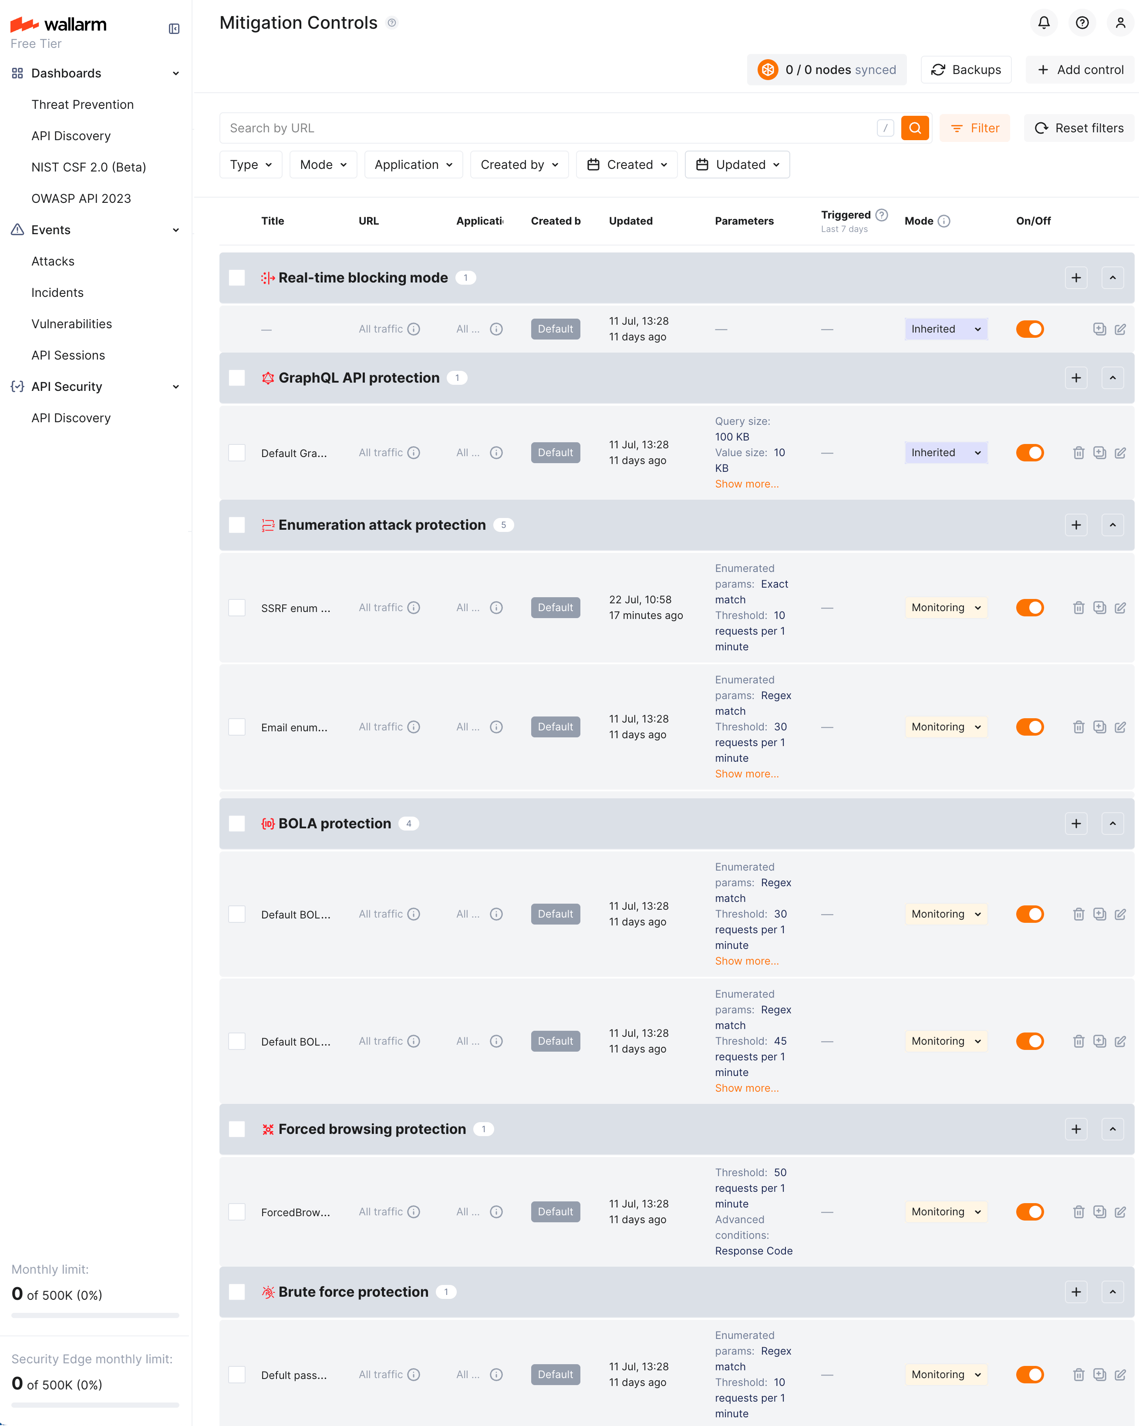Click the Add control button
Screen dimensions: 1139x1426
(1079, 70)
